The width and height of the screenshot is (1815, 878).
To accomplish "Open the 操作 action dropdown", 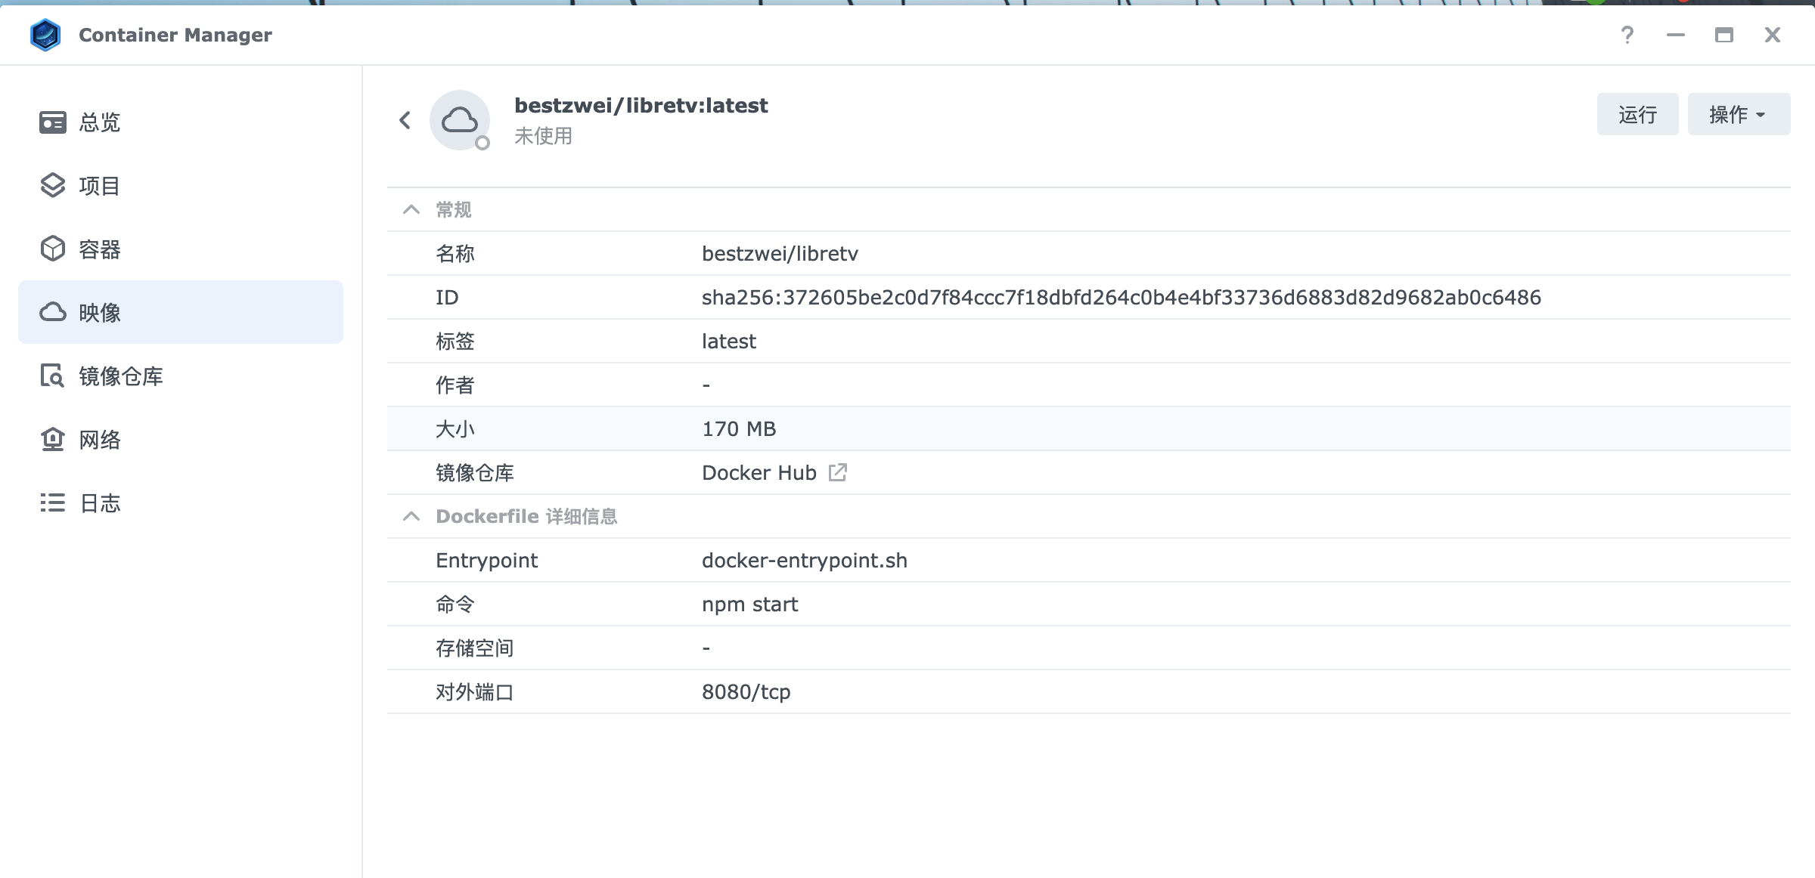I will tap(1738, 114).
